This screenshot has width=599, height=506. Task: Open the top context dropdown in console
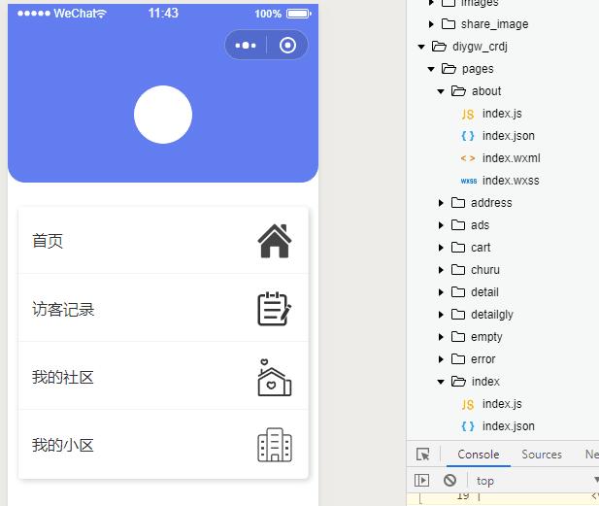[x=534, y=480]
